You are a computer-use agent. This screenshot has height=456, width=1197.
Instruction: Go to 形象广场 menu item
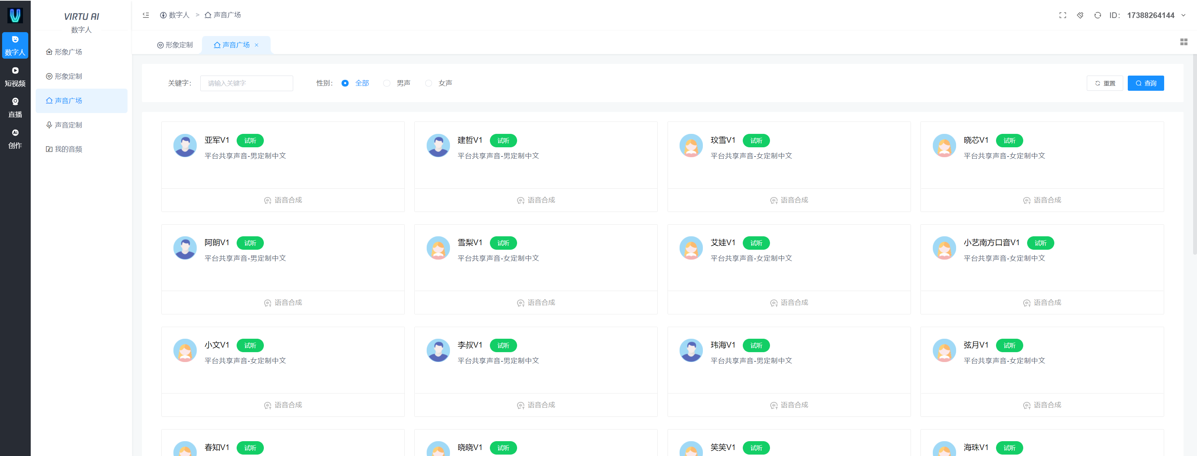tap(81, 52)
